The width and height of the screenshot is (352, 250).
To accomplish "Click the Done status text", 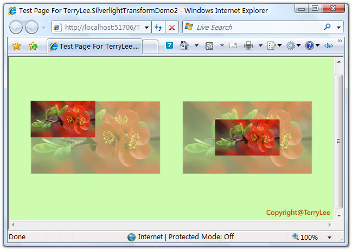I will [x=17, y=237].
